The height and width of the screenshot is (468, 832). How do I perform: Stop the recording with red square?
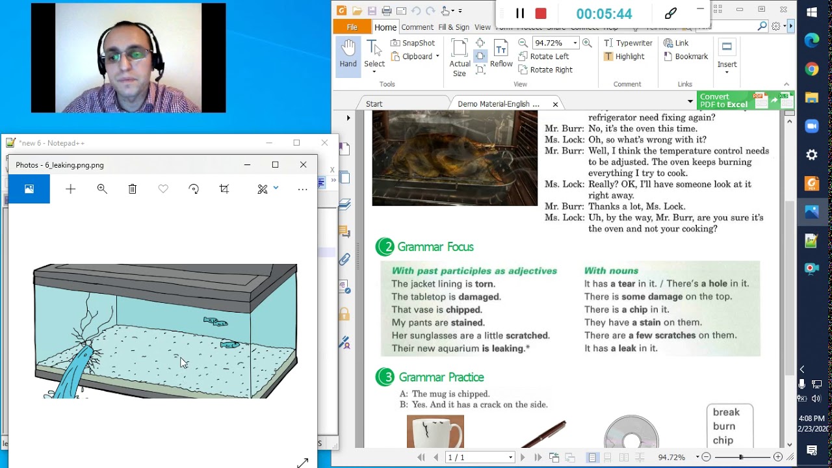tap(541, 14)
